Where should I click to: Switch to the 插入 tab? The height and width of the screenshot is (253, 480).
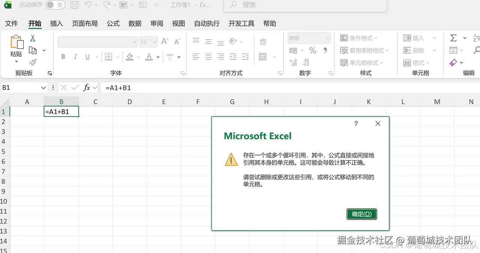coord(57,24)
